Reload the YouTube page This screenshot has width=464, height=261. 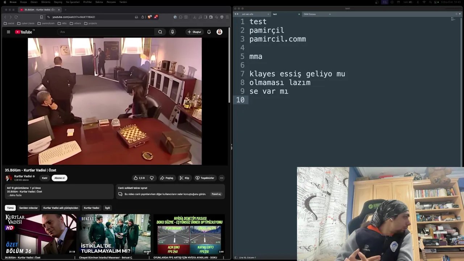pos(16,17)
